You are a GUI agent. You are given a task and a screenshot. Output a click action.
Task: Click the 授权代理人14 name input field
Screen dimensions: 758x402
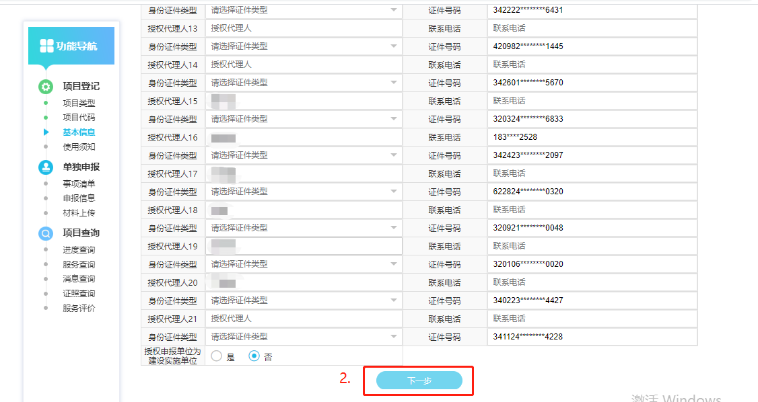pyautogui.click(x=303, y=65)
